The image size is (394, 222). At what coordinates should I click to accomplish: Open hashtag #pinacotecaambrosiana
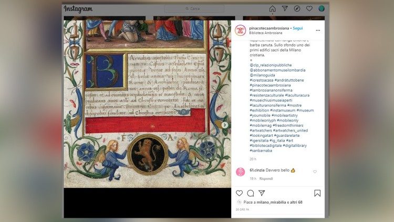(270, 85)
